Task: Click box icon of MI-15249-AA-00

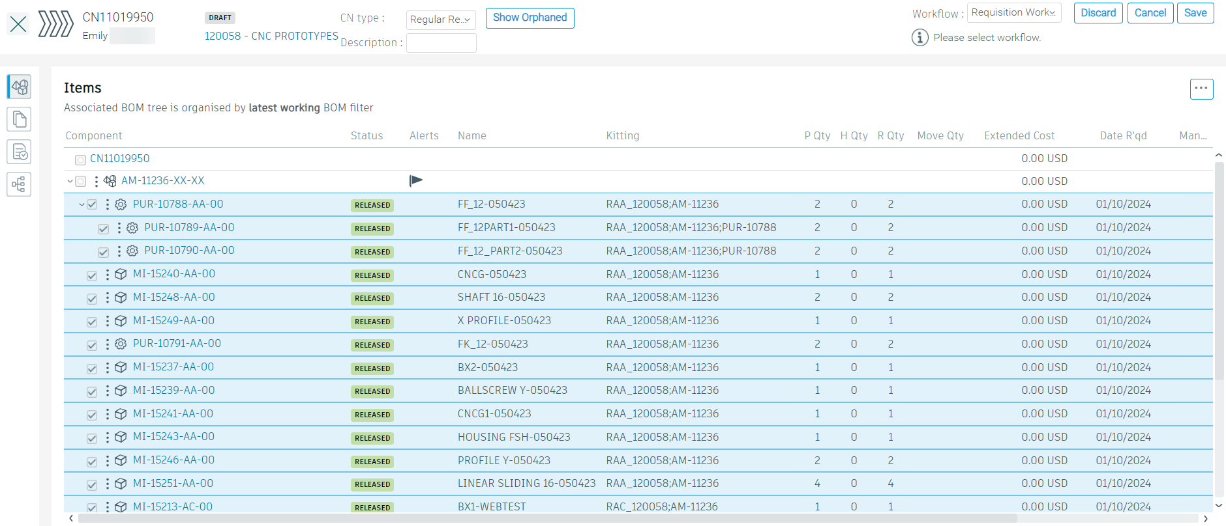Action: (x=121, y=321)
